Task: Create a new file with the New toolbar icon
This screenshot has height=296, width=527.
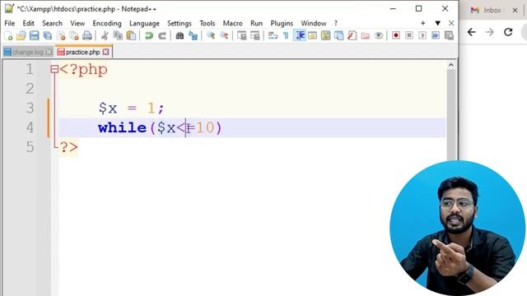Action: [8, 35]
